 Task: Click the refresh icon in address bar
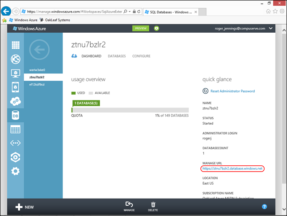(139, 12)
